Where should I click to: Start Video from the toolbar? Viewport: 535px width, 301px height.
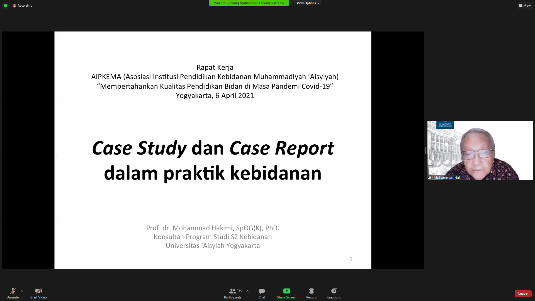38,293
